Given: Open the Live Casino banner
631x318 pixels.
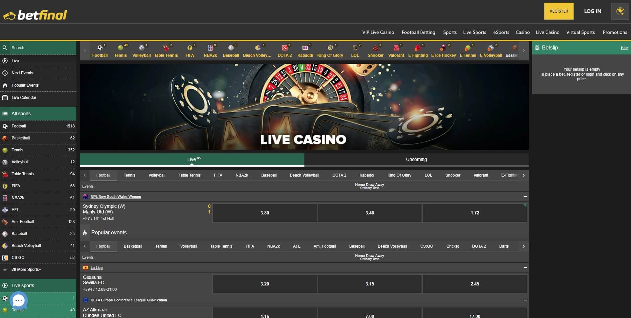Looking at the screenshot, I should (304, 107).
